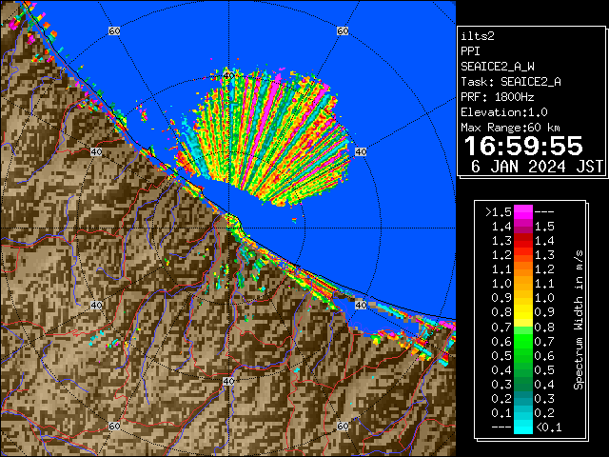Screen dimensions: 609x457
Task: Click the 40 range label right of the echo
Action: coord(361,151)
